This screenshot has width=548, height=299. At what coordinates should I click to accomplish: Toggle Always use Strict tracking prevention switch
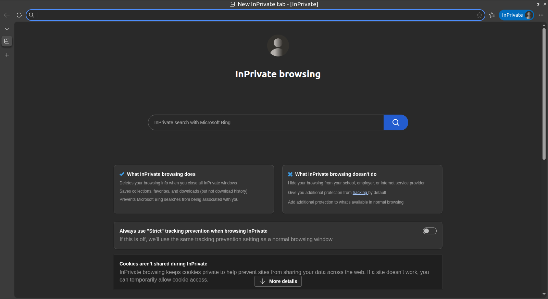[430, 231]
